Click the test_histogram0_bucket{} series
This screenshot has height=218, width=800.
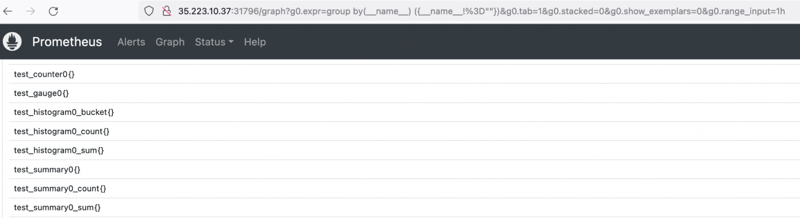[64, 112]
